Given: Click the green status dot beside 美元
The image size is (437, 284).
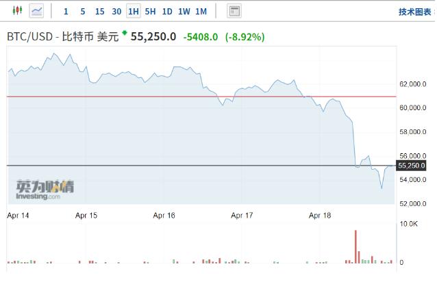Looking at the screenshot, I should pyautogui.click(x=125, y=32).
